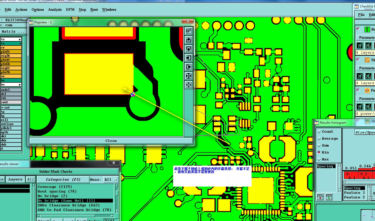Click the Popview home/fit view icon

coord(189,31)
